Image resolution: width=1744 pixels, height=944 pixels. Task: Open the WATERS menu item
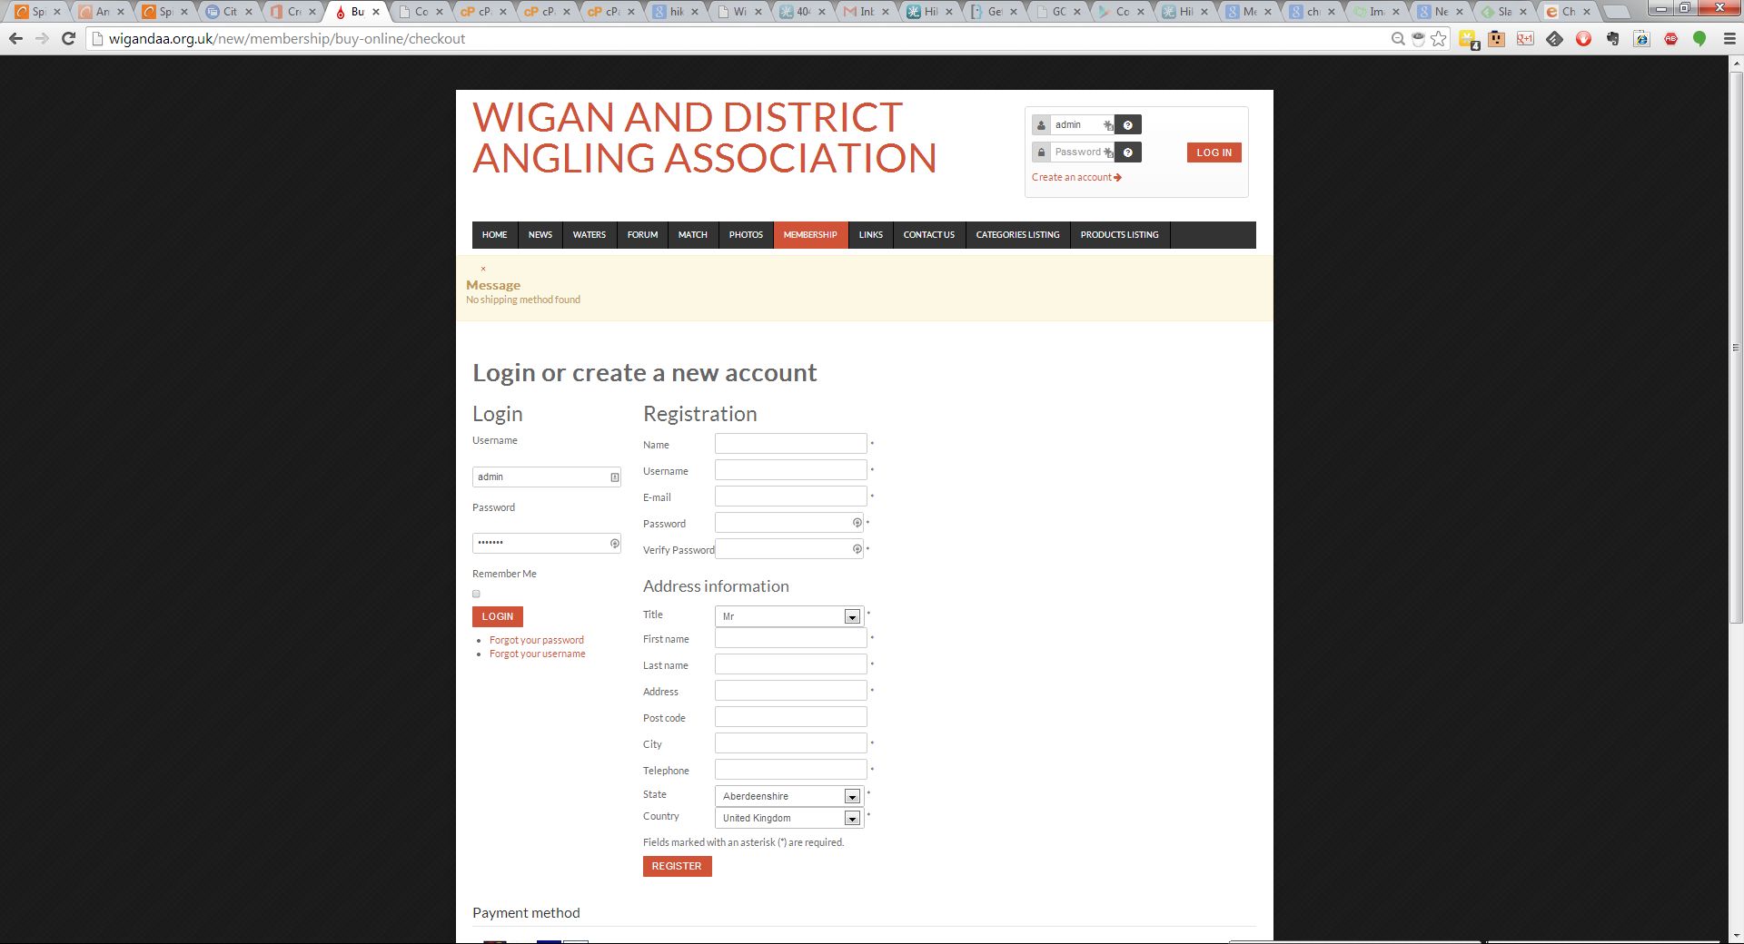(x=590, y=235)
